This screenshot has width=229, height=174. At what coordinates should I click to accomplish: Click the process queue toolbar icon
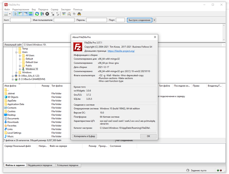[x=42, y=14]
